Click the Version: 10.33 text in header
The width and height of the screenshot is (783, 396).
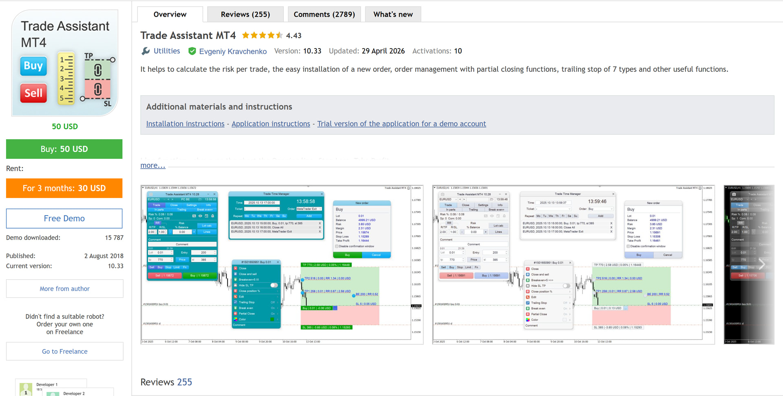298,51
